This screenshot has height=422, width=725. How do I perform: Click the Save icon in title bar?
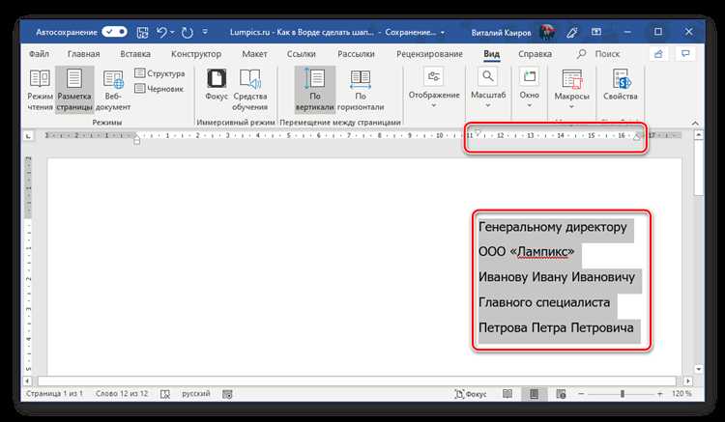(142, 32)
